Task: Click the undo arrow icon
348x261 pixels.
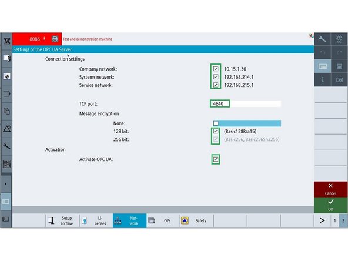Action: click(x=322, y=52)
